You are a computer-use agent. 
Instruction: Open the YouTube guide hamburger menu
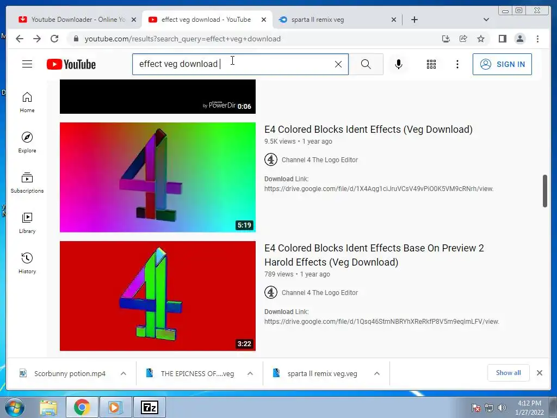(x=27, y=64)
